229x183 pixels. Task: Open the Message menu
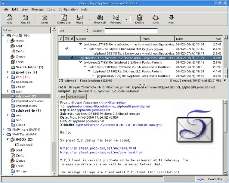tap(37, 10)
